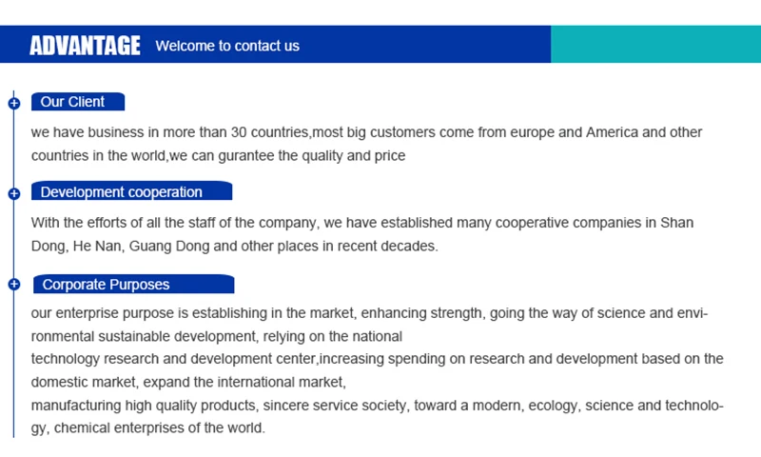The width and height of the screenshot is (761, 457).
Task: Click the line starting technology research and development
Action: click(x=377, y=359)
